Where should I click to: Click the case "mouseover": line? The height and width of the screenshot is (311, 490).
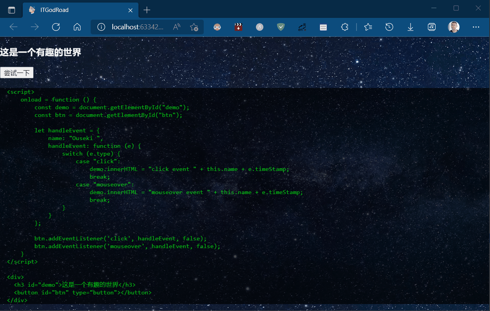tap(105, 184)
